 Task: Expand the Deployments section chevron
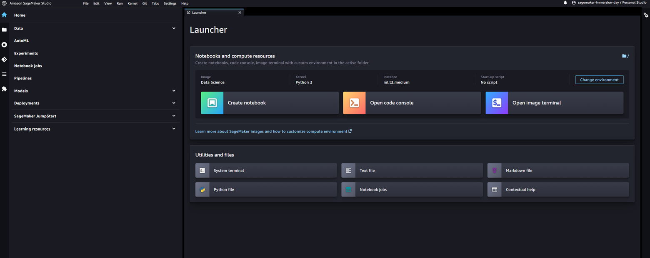tap(174, 103)
